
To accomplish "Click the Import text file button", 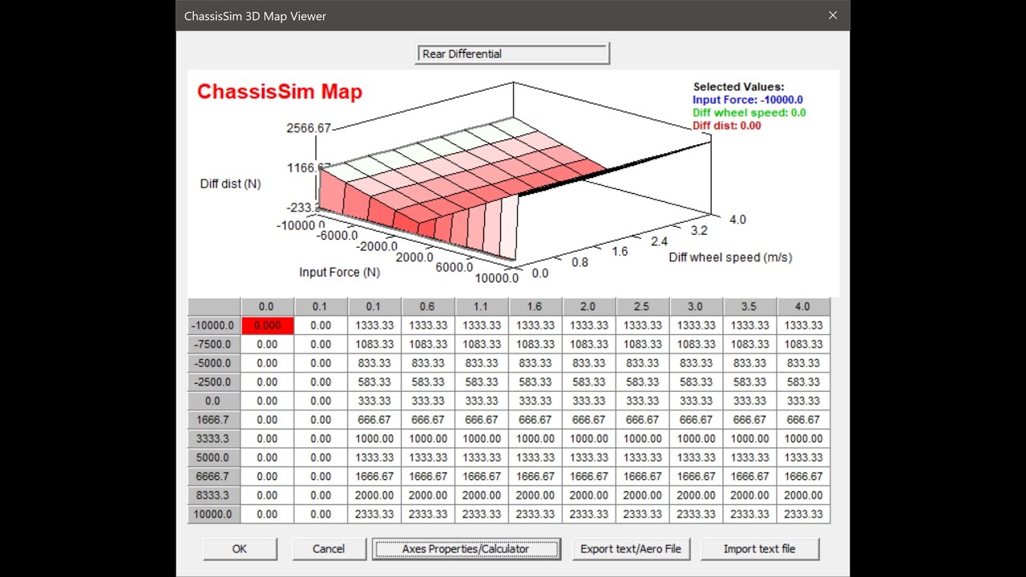I will pos(760,549).
